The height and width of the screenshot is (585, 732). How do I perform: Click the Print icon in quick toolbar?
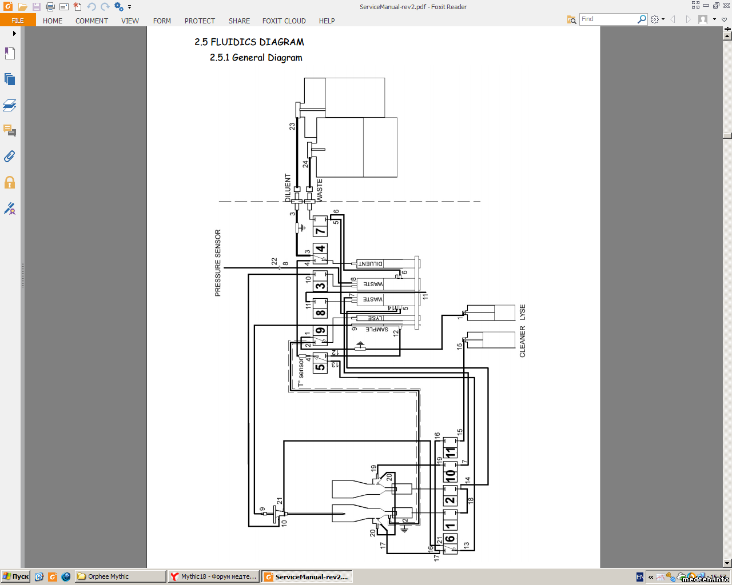pos(50,7)
